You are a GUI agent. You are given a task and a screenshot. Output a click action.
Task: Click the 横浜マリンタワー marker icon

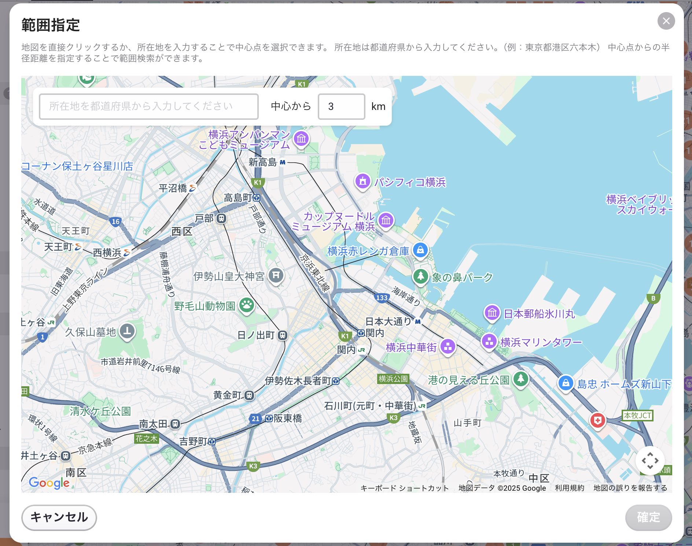coord(489,342)
